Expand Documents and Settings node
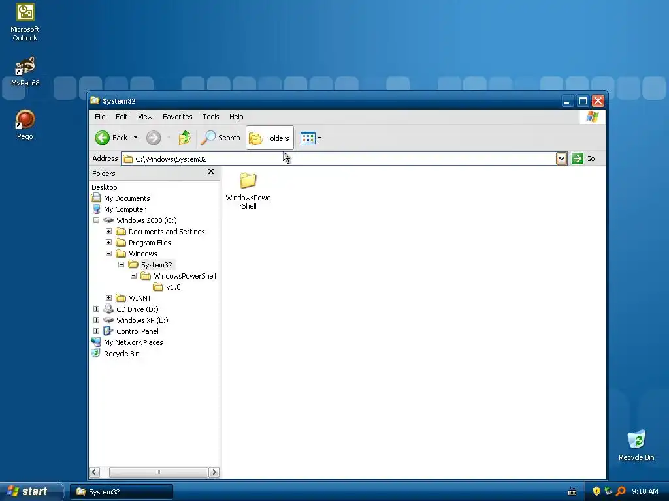This screenshot has height=501, width=669. [x=109, y=232]
